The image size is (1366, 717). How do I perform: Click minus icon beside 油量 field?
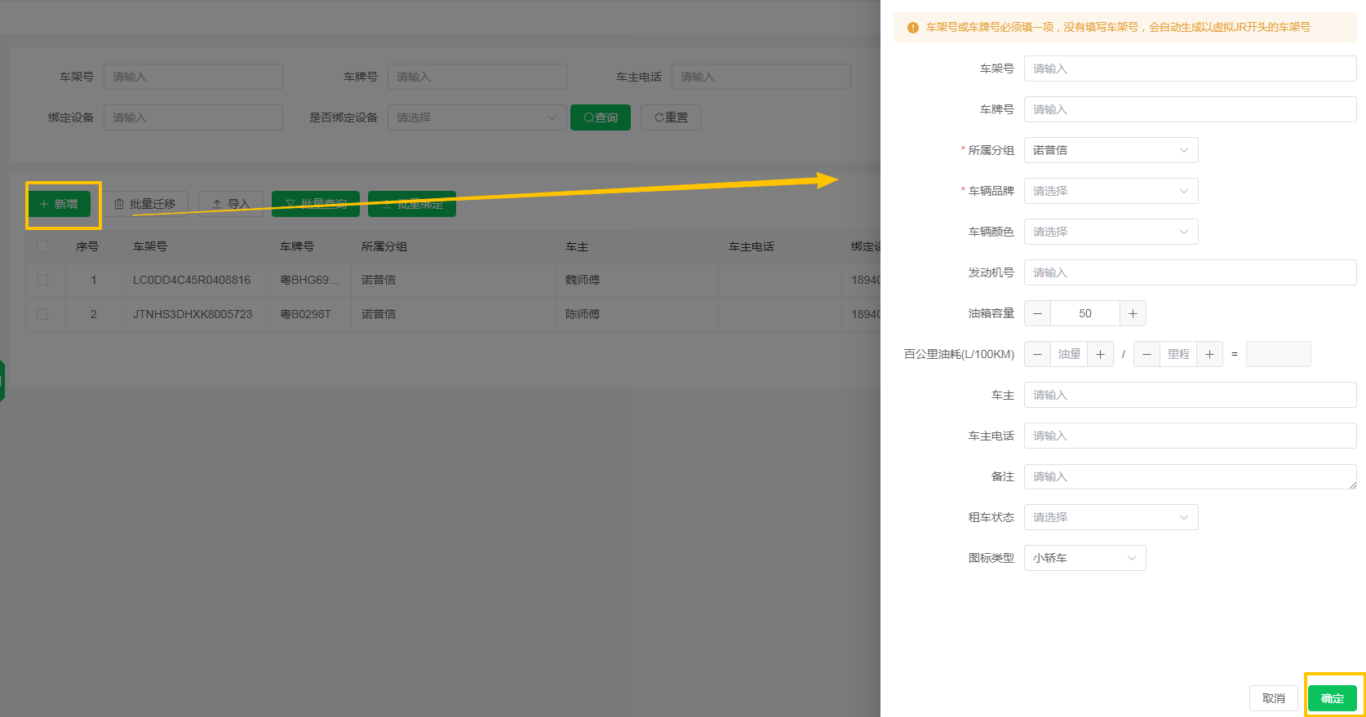1037,354
